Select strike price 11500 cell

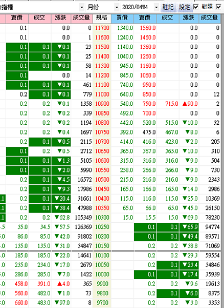point(102,47)
